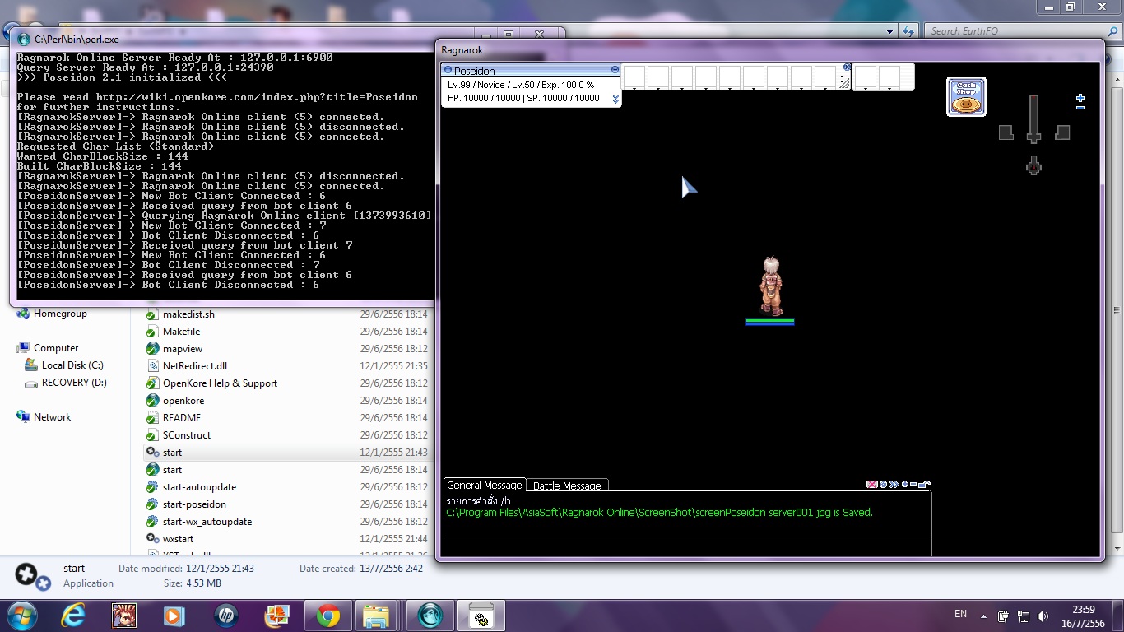The width and height of the screenshot is (1124, 632).
Task: Click the Poseidon character name in status window
Action: click(475, 71)
